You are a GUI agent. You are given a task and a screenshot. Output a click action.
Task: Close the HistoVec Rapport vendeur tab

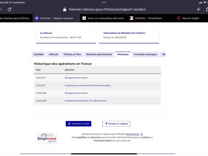tap(37, 18)
